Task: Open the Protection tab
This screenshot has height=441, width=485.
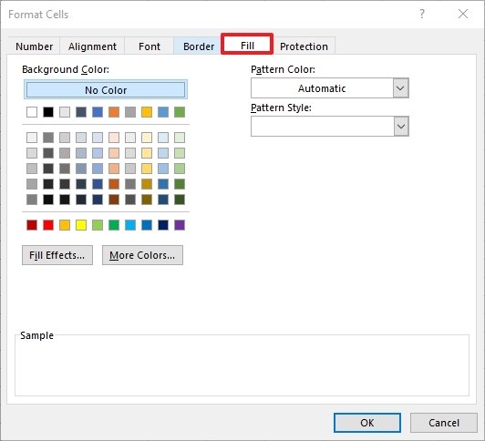Action: 304,46
